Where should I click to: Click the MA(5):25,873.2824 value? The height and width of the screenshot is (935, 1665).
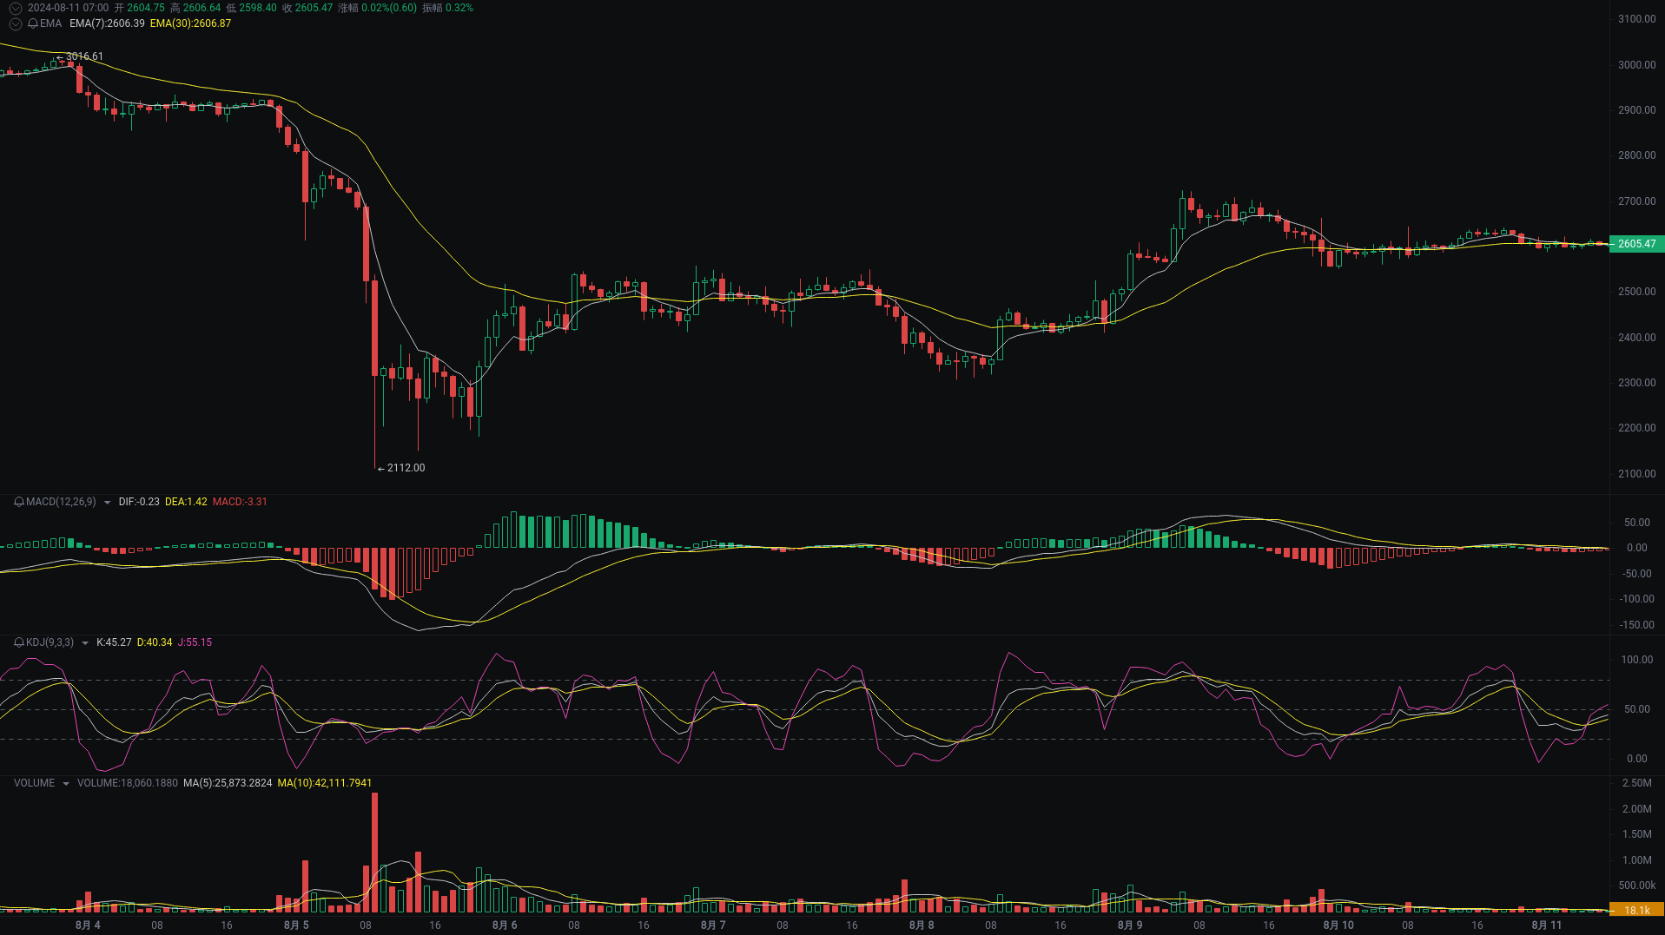pyautogui.click(x=228, y=783)
